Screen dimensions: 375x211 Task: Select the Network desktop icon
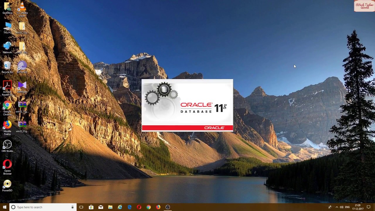click(x=7, y=48)
